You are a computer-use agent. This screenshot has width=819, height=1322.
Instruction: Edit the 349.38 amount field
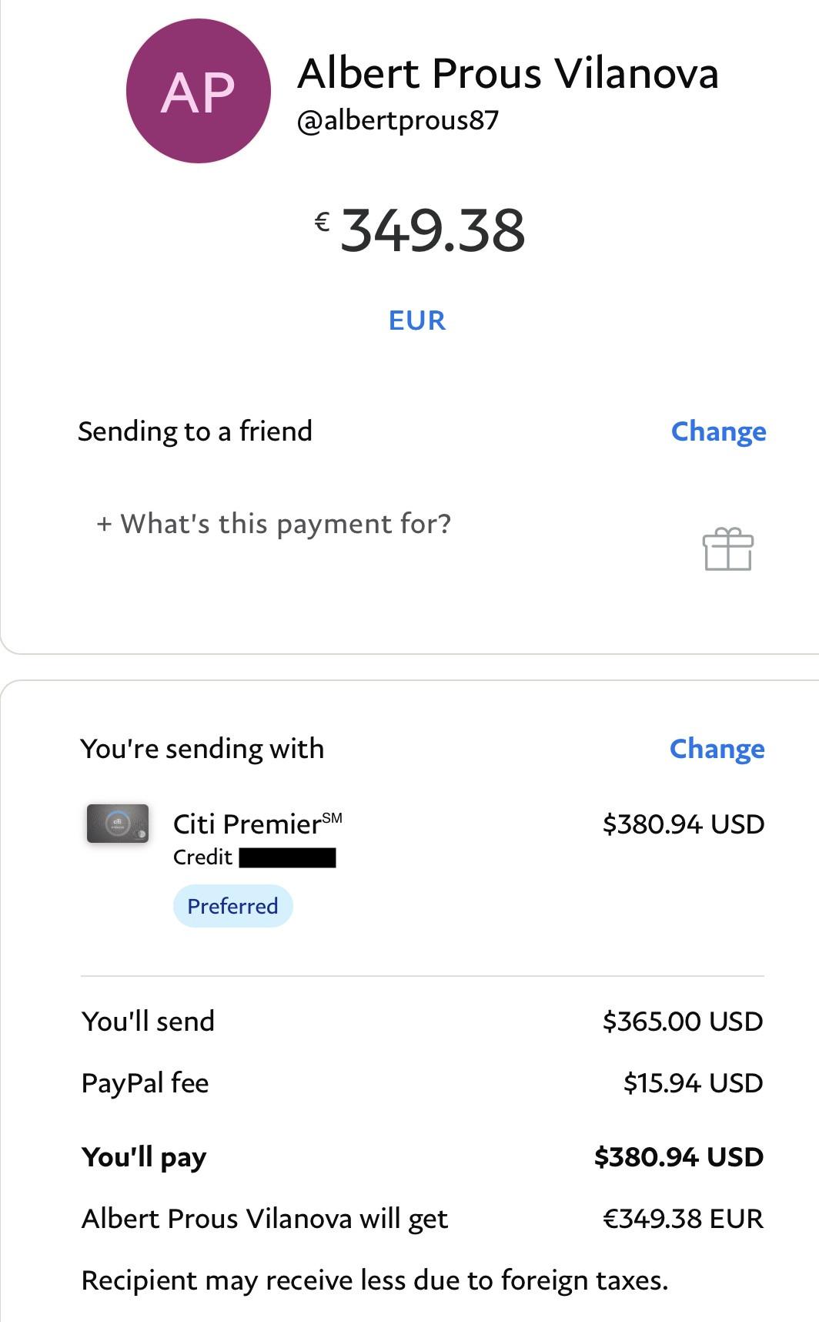point(433,230)
